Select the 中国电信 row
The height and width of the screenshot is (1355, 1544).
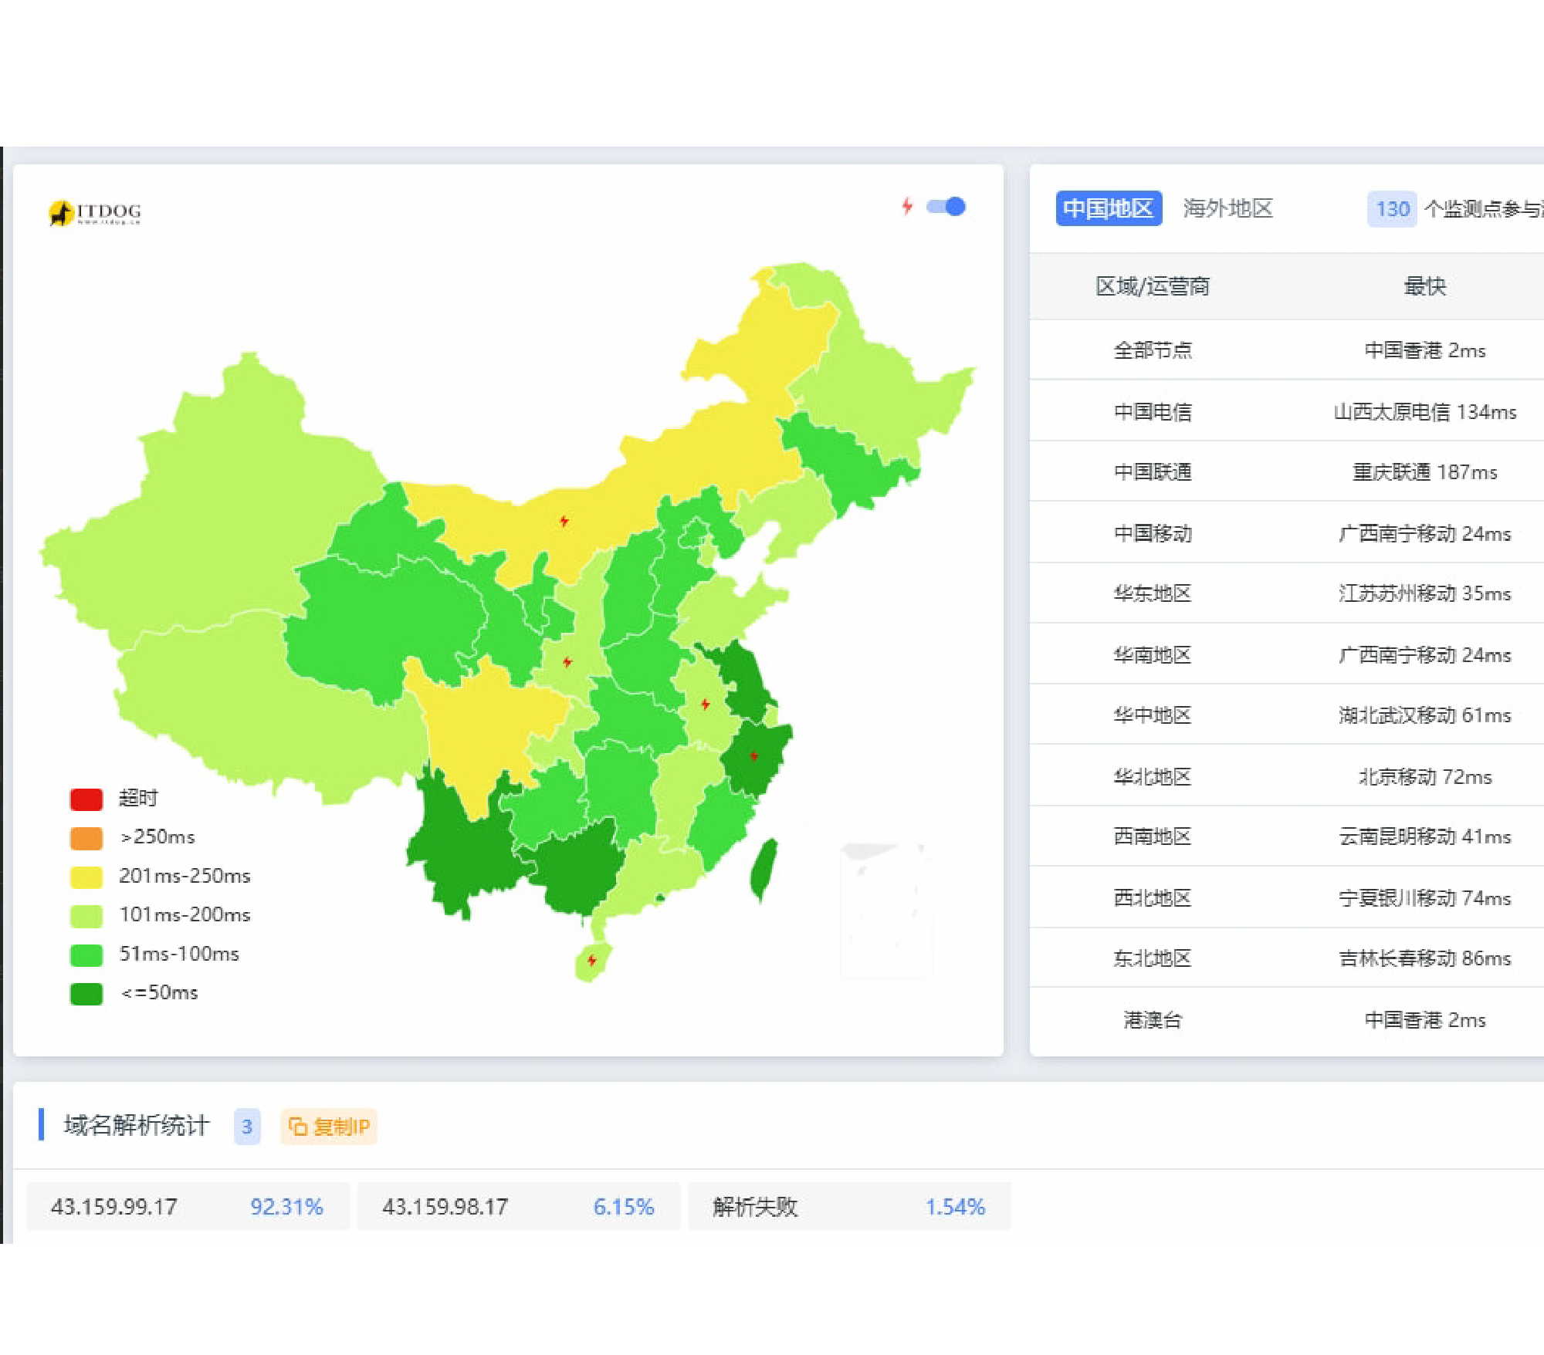click(1153, 412)
